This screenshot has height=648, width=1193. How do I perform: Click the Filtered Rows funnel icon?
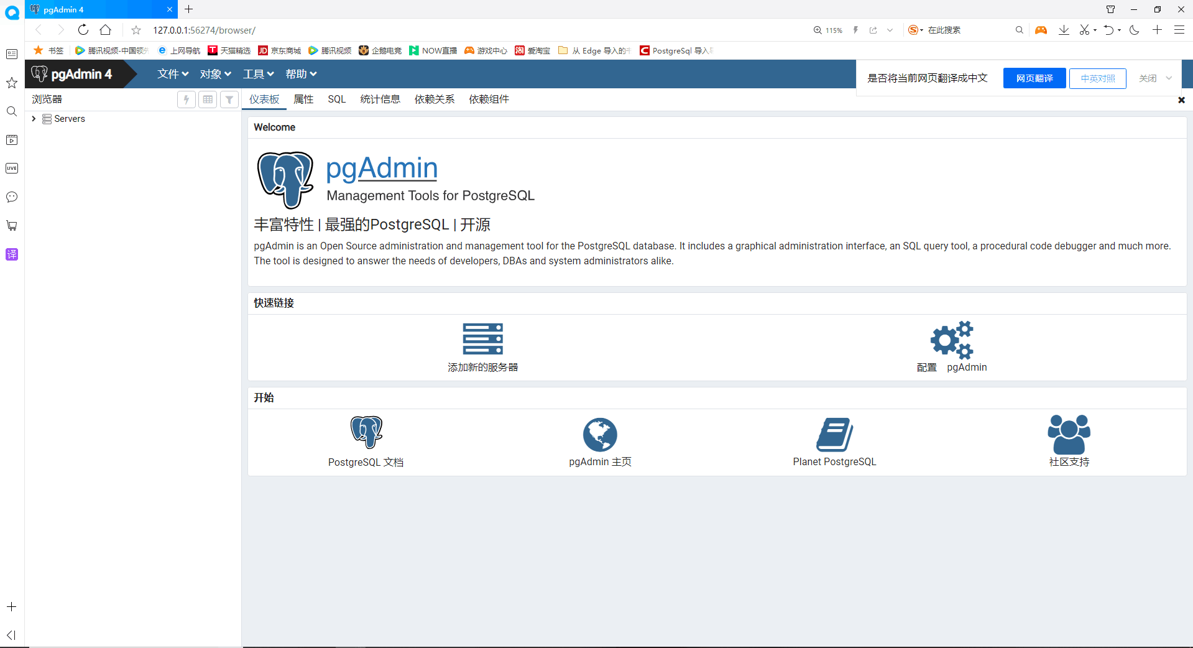229,100
